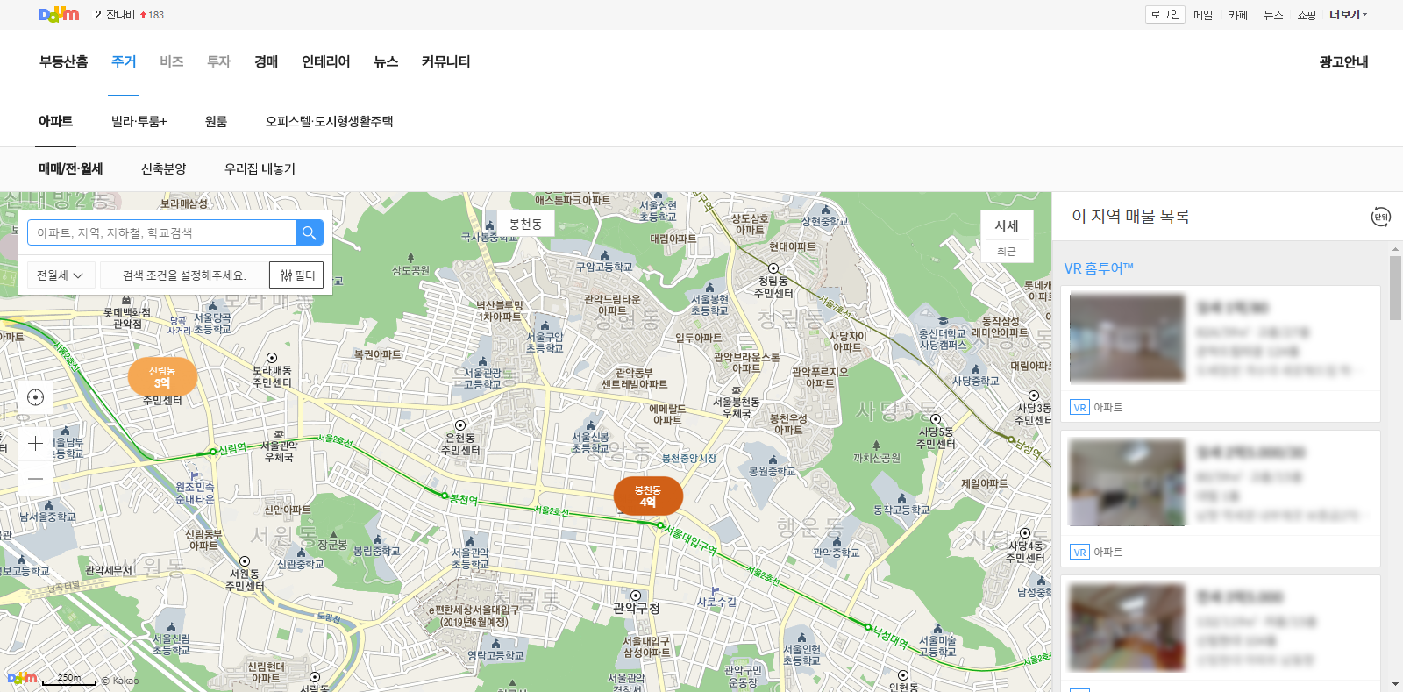Center the map on the current location
Image resolution: width=1403 pixels, height=692 pixels.
[x=35, y=397]
